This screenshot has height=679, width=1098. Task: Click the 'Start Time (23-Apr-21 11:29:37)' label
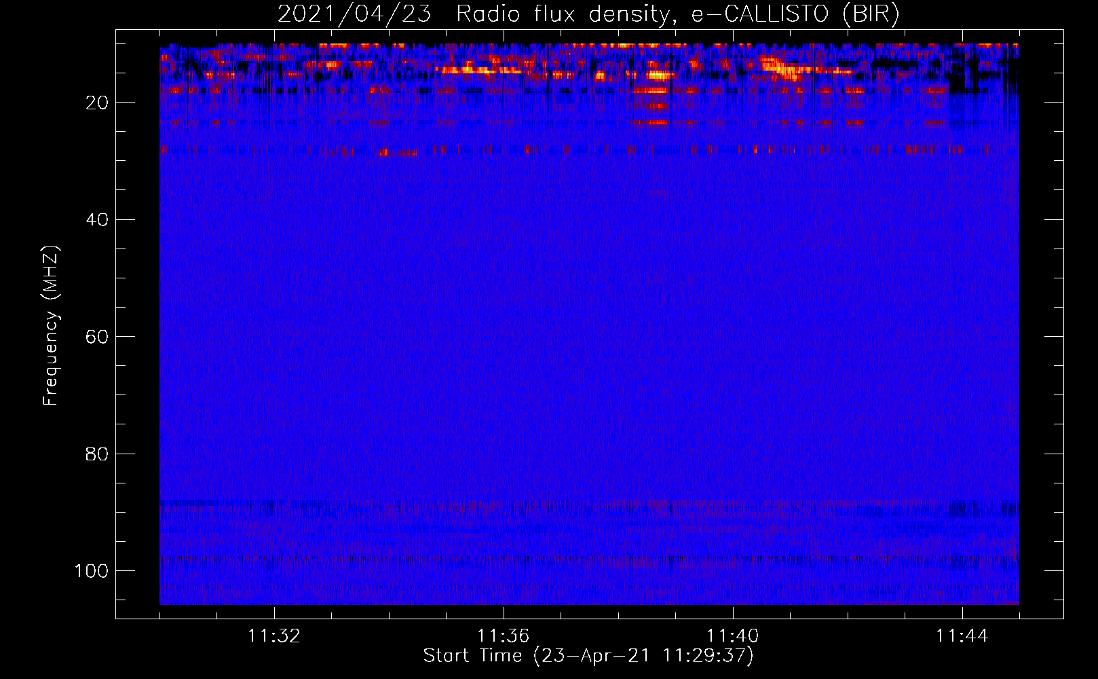[x=588, y=656]
